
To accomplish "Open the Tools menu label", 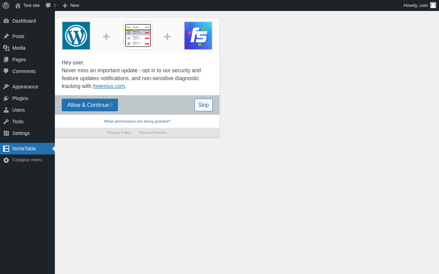I will pos(18,122).
